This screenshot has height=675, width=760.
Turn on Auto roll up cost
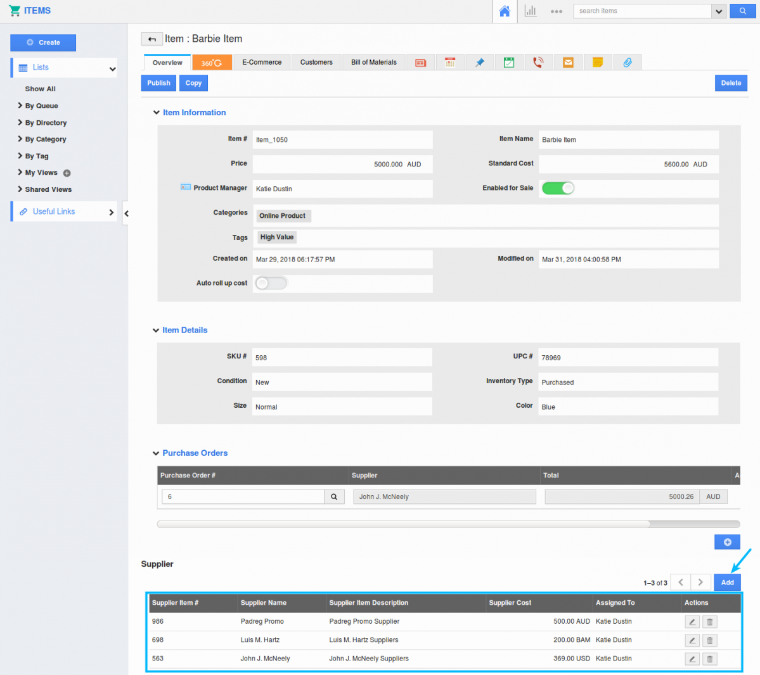(271, 283)
